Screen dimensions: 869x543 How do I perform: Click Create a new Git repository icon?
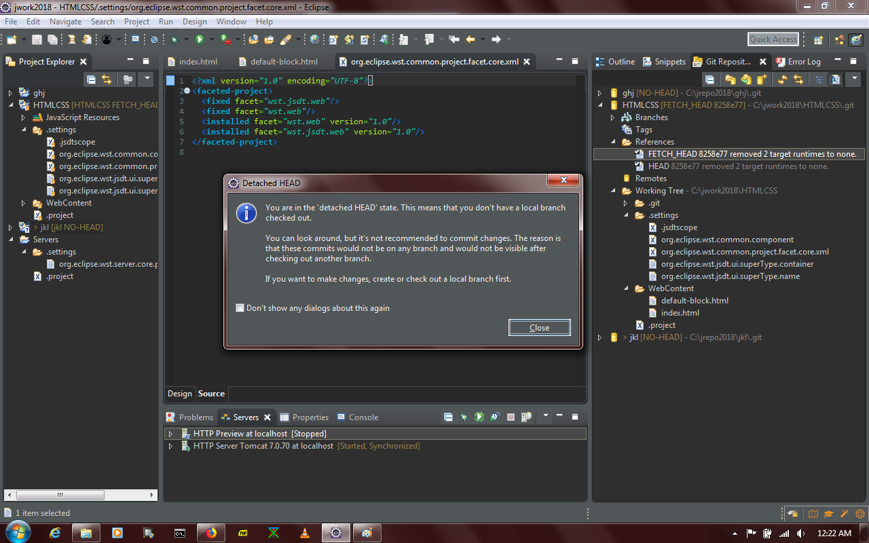pyautogui.click(x=762, y=80)
